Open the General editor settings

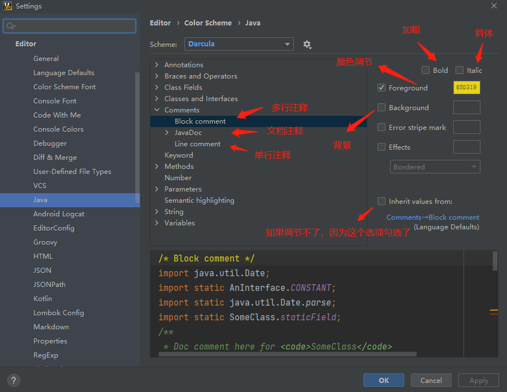tap(46, 59)
